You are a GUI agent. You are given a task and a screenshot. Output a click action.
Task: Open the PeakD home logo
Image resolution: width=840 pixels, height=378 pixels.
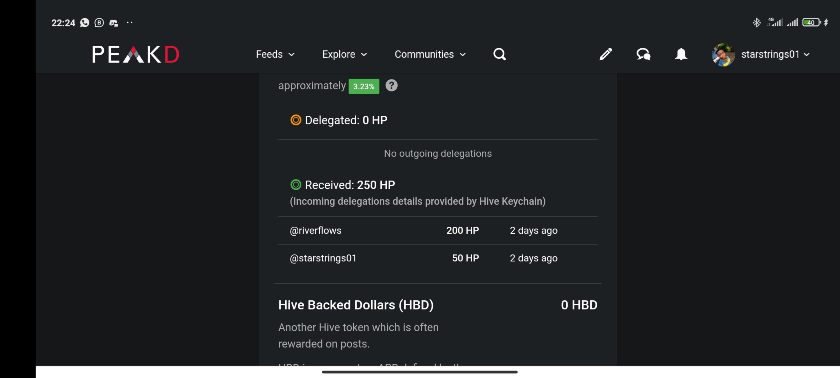(136, 54)
